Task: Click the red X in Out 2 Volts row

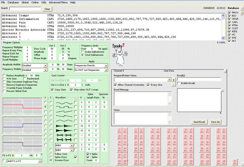Action: 68,85
